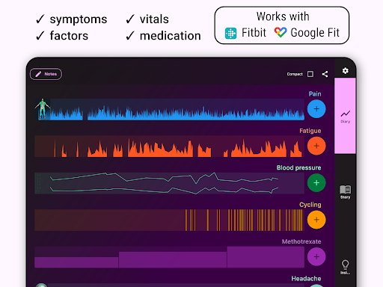383x287 pixels.
Task: Click the Cycling activity timeline
Action: click(x=169, y=220)
